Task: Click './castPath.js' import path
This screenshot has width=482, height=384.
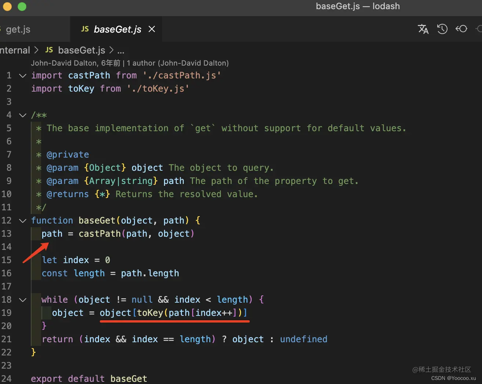Action: tap(182, 75)
